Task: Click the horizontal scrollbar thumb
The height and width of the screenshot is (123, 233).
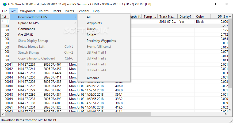Action: coord(78,114)
